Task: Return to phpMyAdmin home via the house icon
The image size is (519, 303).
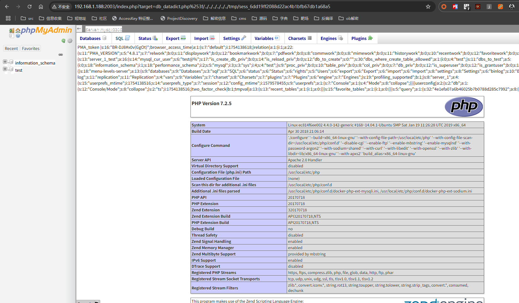Action: click(18, 30)
